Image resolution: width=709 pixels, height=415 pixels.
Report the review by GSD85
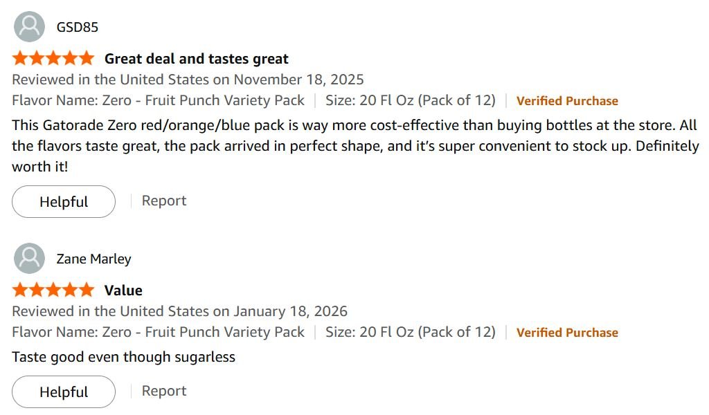(x=164, y=201)
